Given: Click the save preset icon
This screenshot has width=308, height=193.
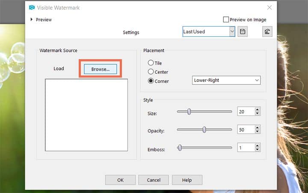Looking at the screenshot, I should pos(243,31).
